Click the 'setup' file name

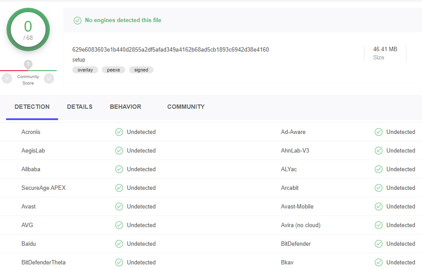[79, 60]
